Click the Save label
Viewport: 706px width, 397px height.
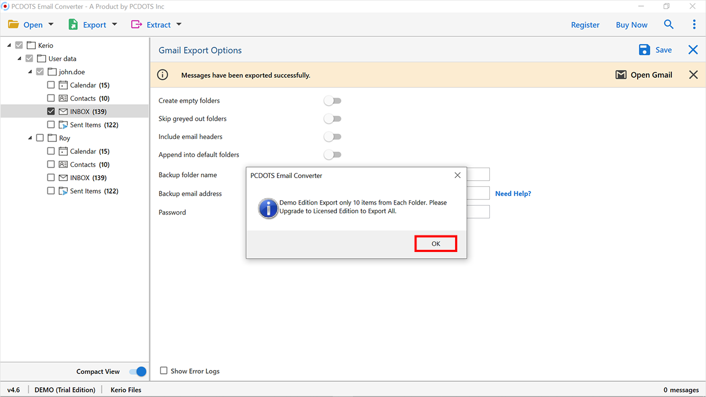click(x=664, y=50)
